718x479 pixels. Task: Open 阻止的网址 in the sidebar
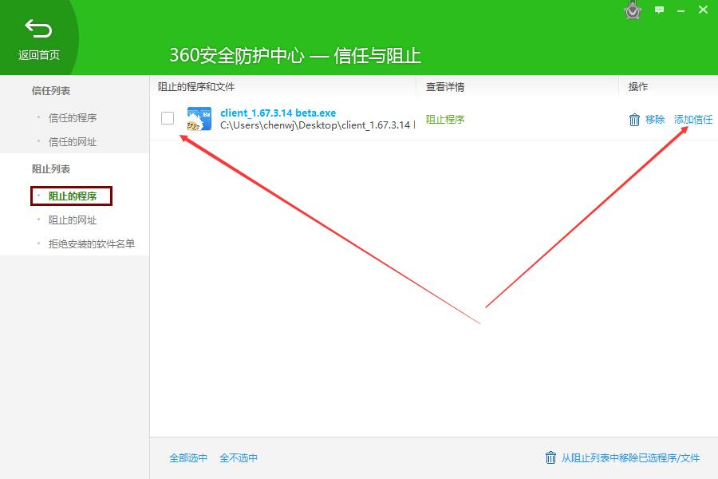tap(73, 220)
